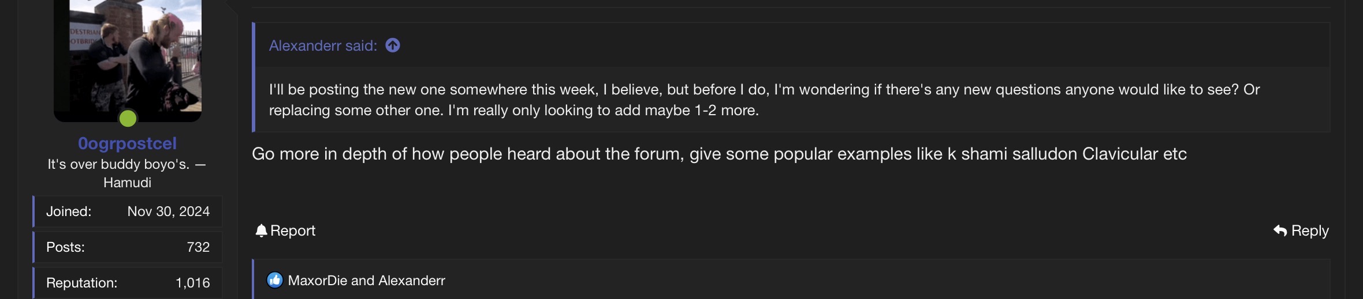Click the "Joined:" label in the user stats
1363x299 pixels.
[69, 211]
